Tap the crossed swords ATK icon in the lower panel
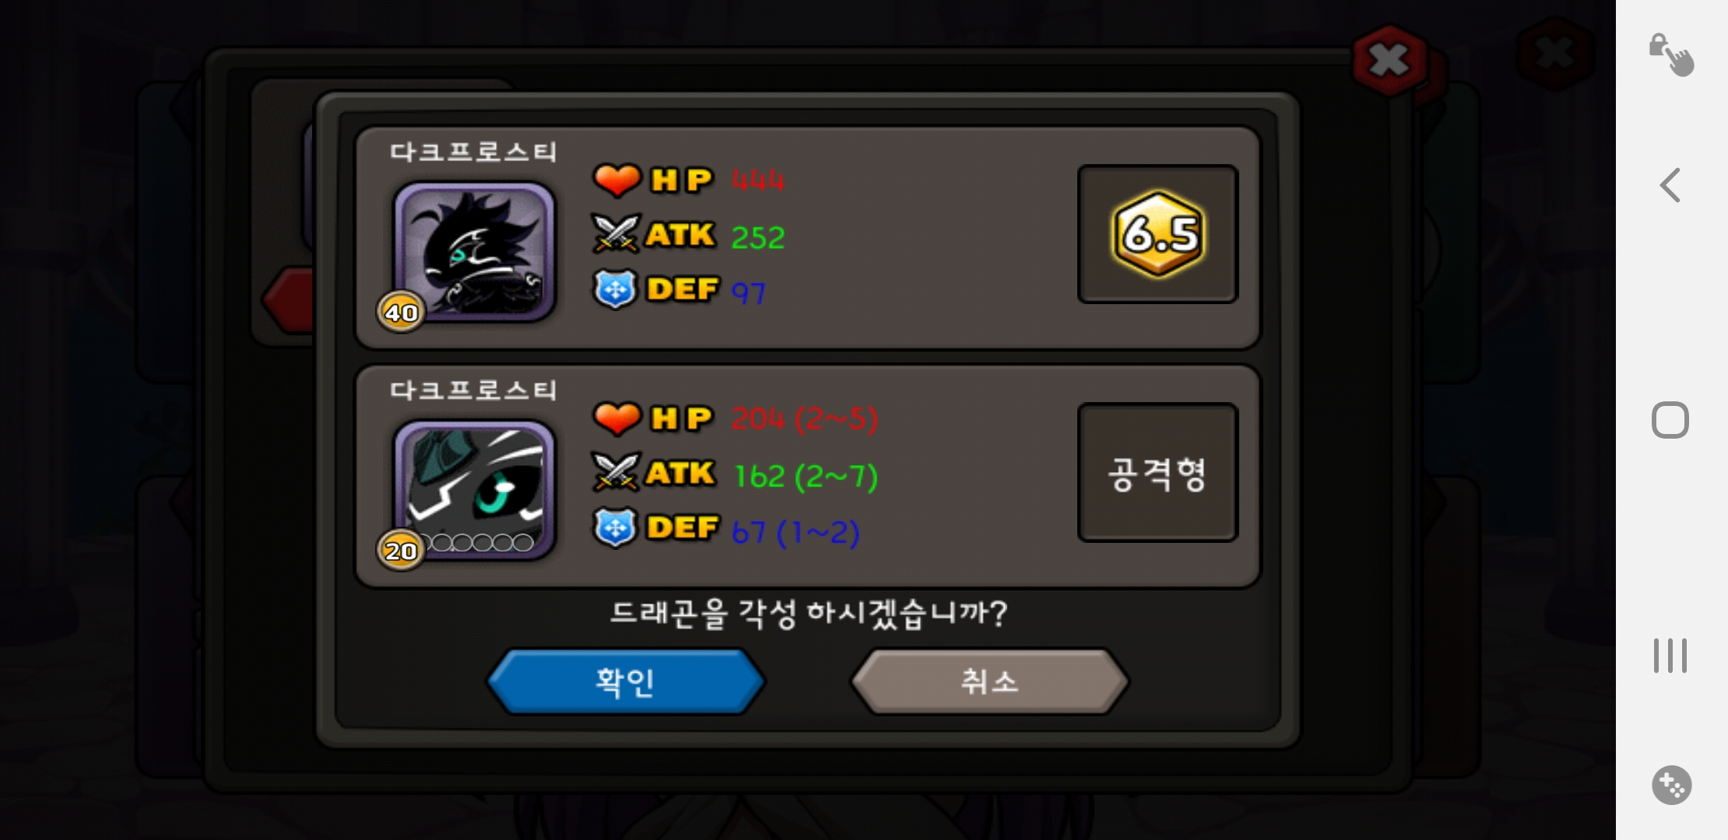Viewport: 1728px width, 840px height. pos(616,472)
